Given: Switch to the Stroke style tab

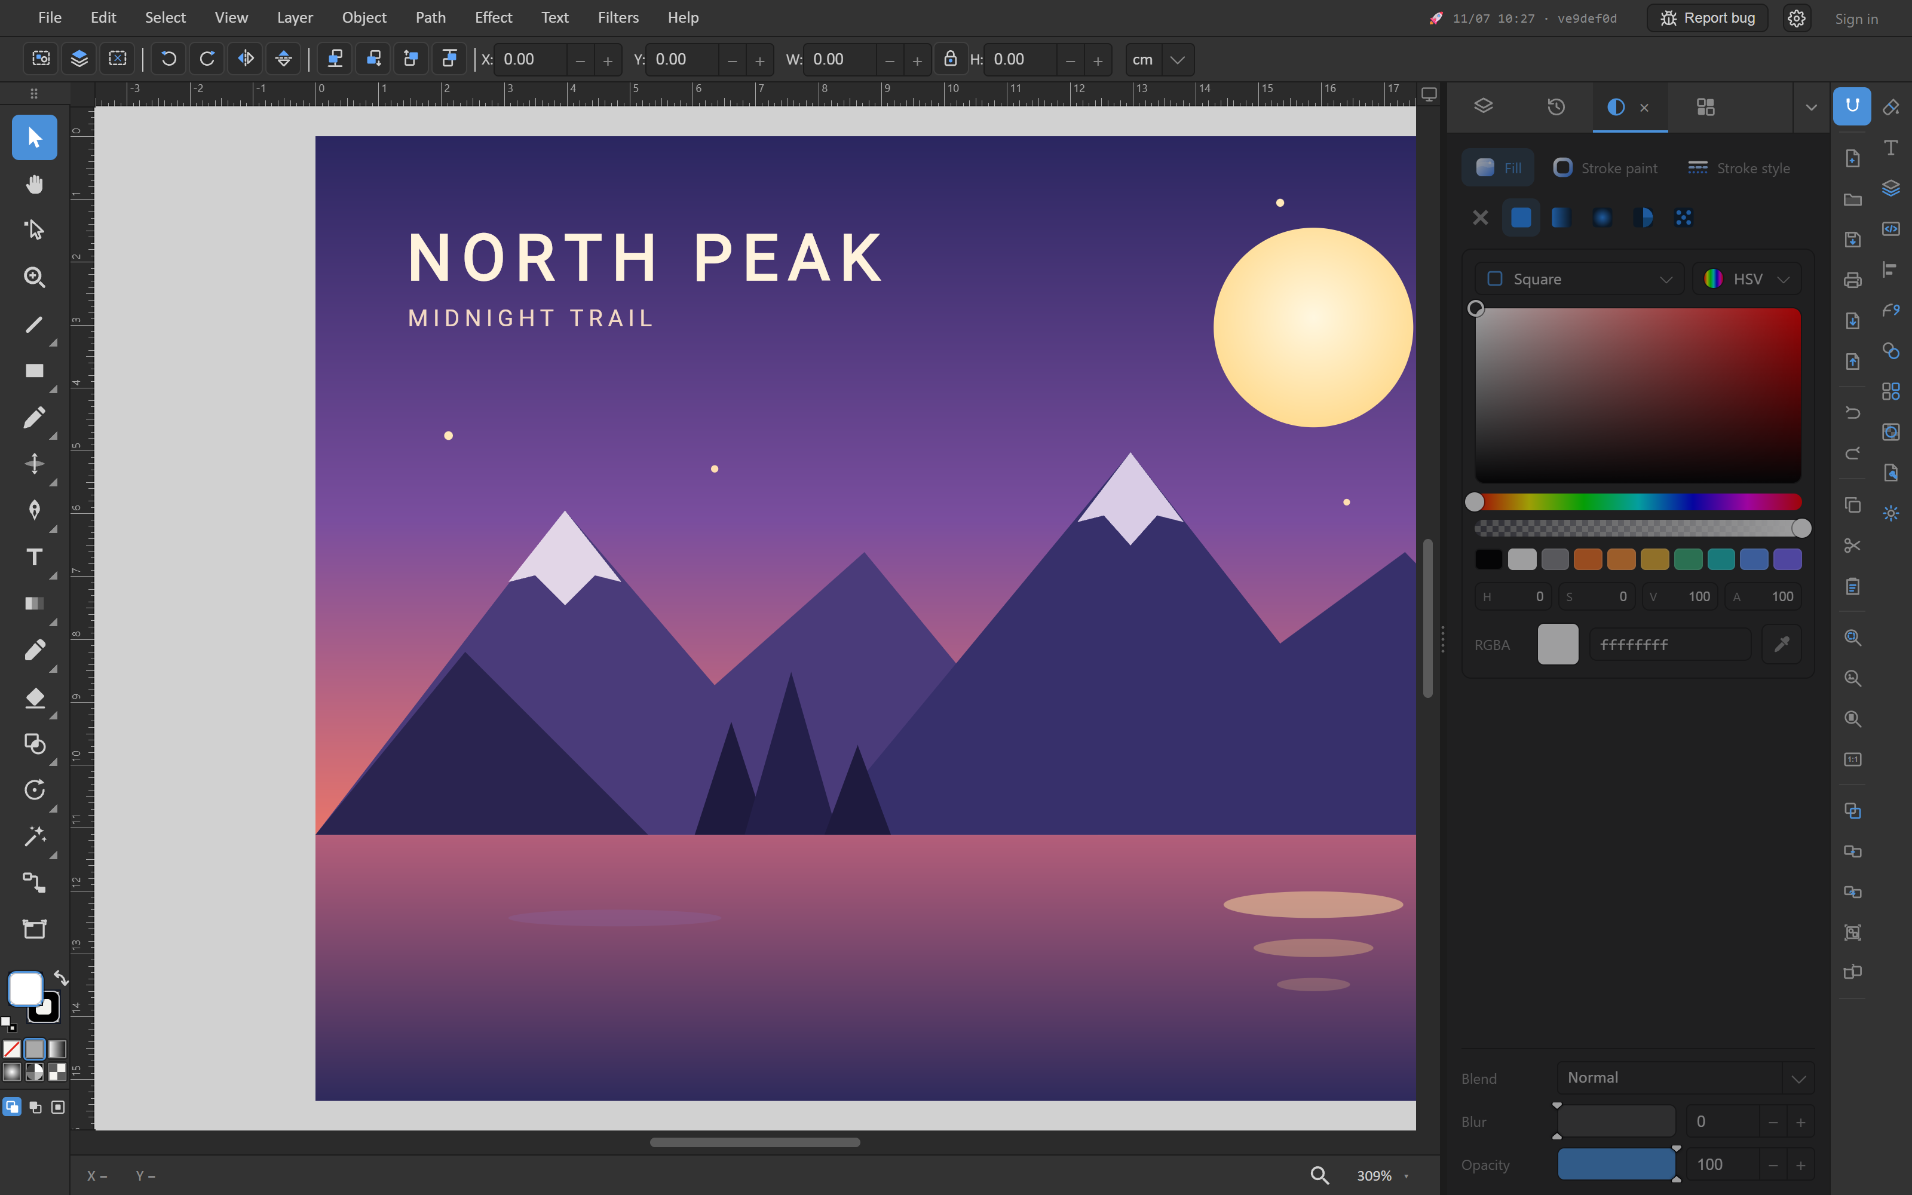Looking at the screenshot, I should pyautogui.click(x=1739, y=167).
